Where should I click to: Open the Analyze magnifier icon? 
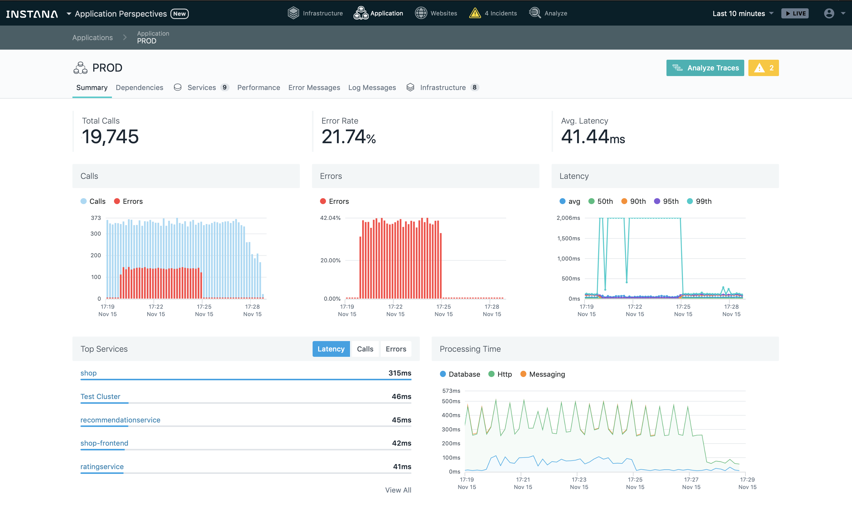pyautogui.click(x=535, y=13)
